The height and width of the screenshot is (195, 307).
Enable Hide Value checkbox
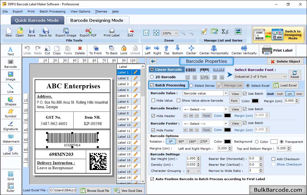pyautogui.click(x=153, y=101)
